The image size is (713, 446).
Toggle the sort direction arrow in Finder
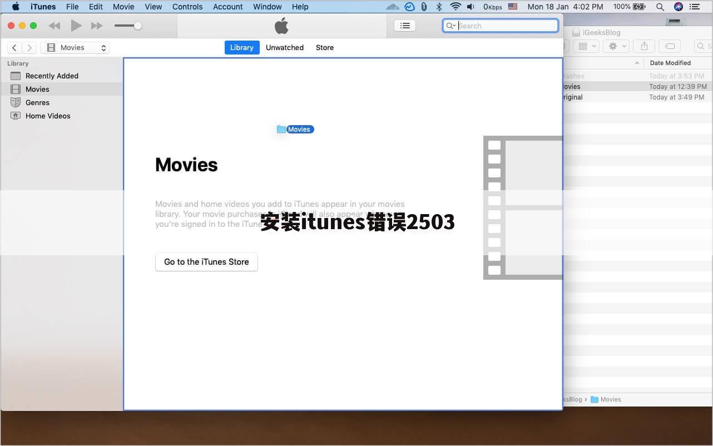tap(637, 63)
